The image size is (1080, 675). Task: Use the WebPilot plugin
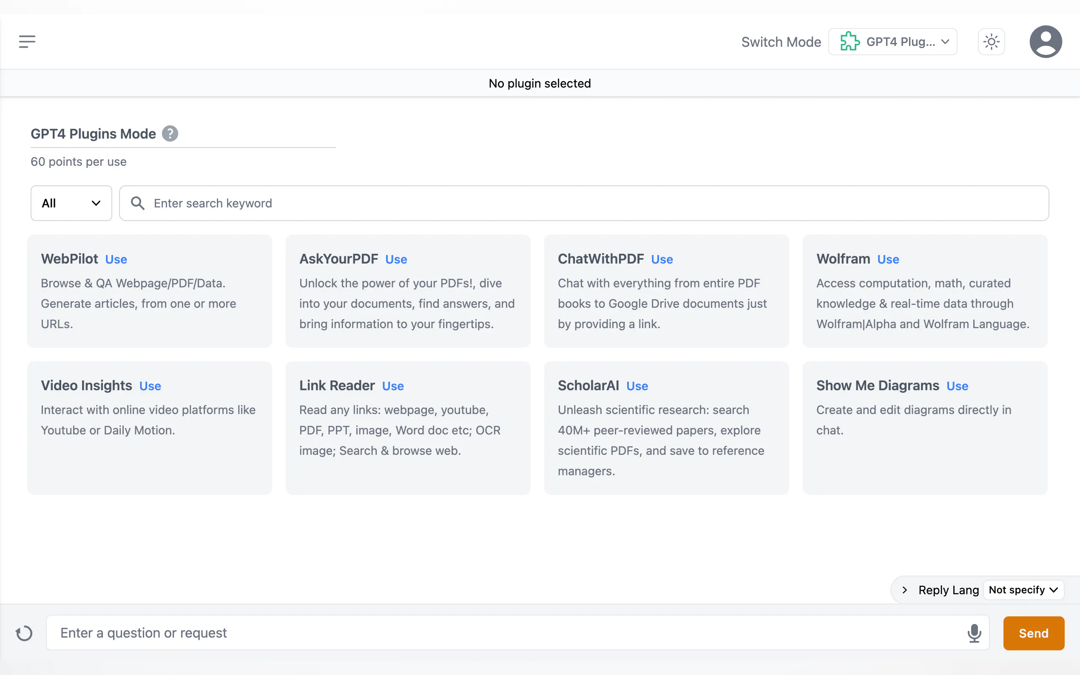coord(116,259)
